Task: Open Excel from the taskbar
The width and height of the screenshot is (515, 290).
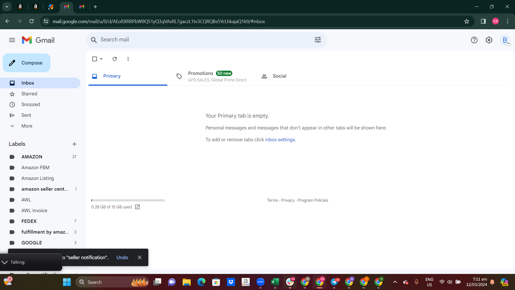Action: 275,282
